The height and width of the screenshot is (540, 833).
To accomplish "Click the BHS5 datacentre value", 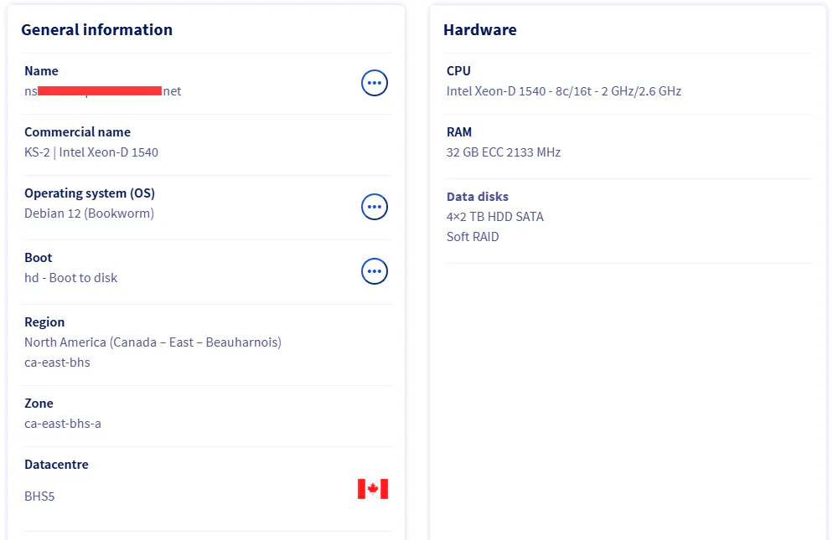I will (39, 496).
